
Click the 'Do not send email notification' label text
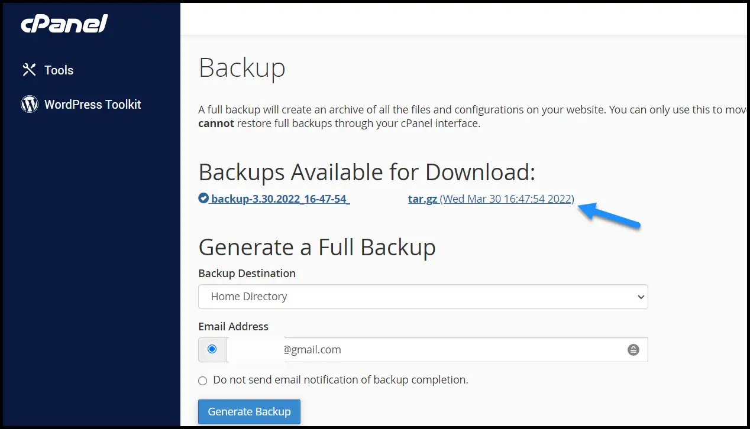341,380
